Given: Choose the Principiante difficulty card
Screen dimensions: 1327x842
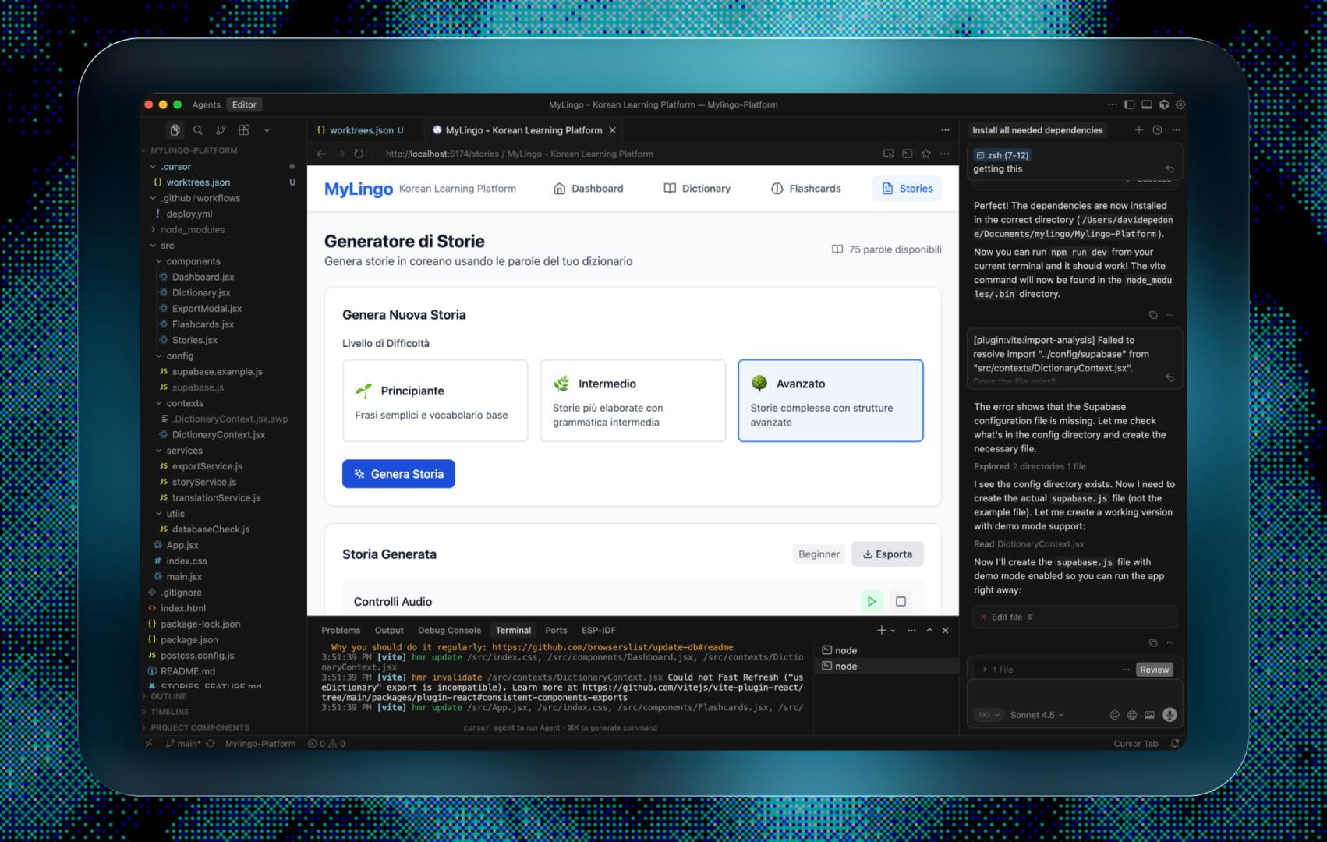Looking at the screenshot, I should tap(435, 401).
